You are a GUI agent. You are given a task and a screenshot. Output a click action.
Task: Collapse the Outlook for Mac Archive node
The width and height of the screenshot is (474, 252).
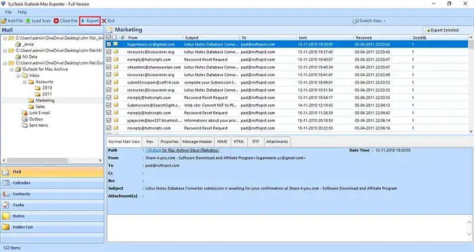click(11, 69)
